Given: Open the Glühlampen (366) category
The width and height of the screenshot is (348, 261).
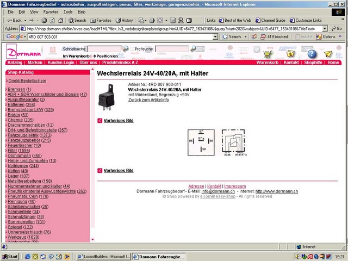Looking at the screenshot, I should point(24,156).
